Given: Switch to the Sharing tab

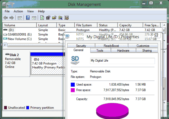Looking at the screenshot, I should [147, 50].
